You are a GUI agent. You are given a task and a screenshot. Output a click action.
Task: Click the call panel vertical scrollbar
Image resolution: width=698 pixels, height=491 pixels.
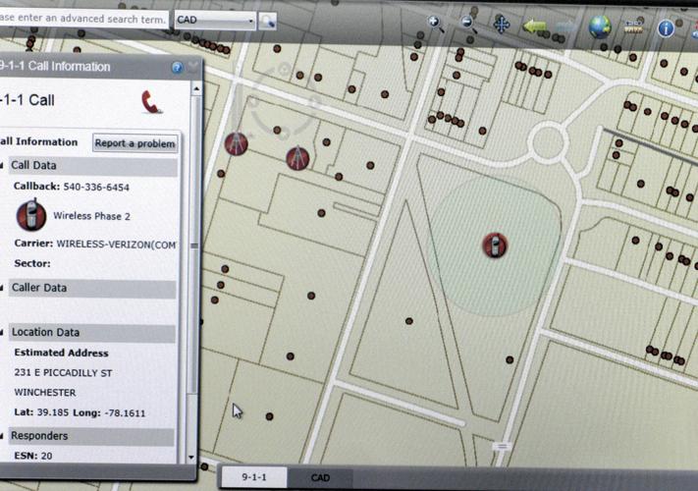click(x=194, y=245)
